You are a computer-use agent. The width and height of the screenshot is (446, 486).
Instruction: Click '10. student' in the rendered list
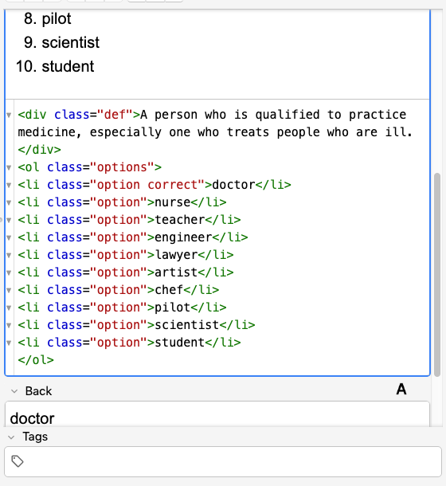coord(55,66)
